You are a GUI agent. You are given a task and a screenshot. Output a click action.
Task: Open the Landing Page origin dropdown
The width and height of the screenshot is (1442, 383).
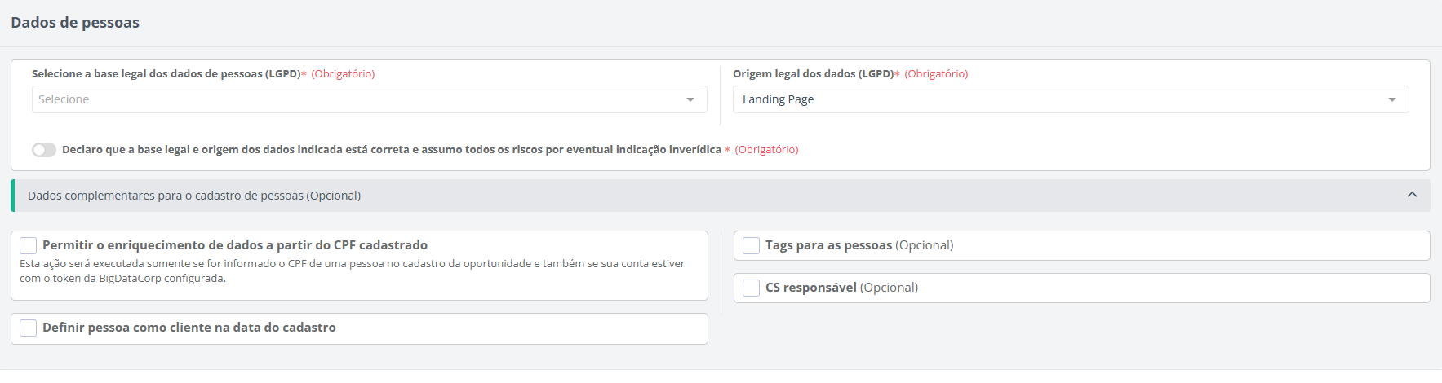pos(1061,99)
